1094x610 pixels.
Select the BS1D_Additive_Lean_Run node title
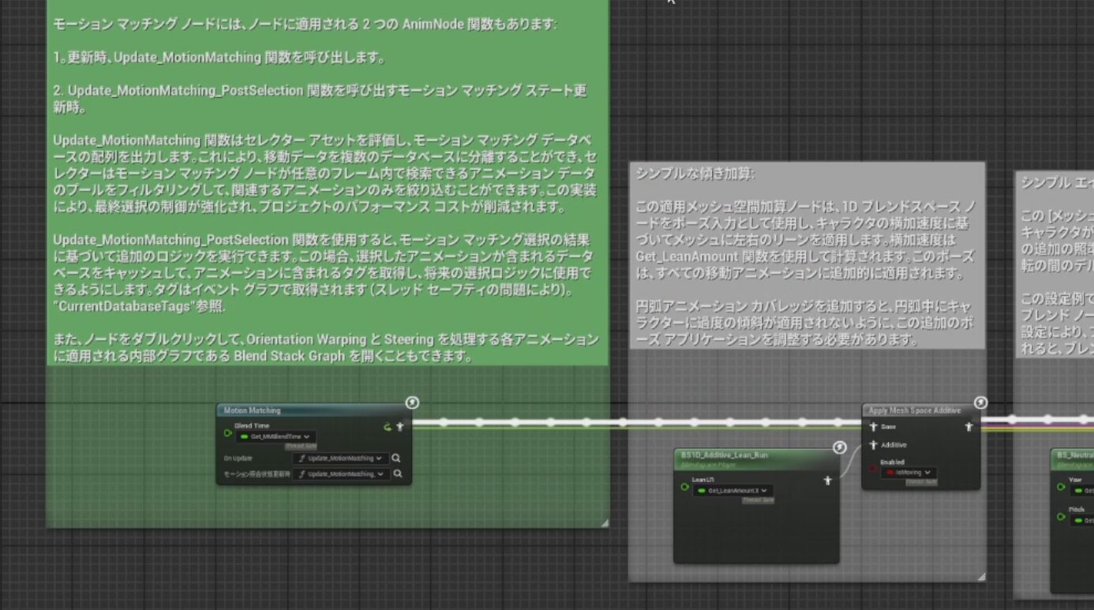725,455
